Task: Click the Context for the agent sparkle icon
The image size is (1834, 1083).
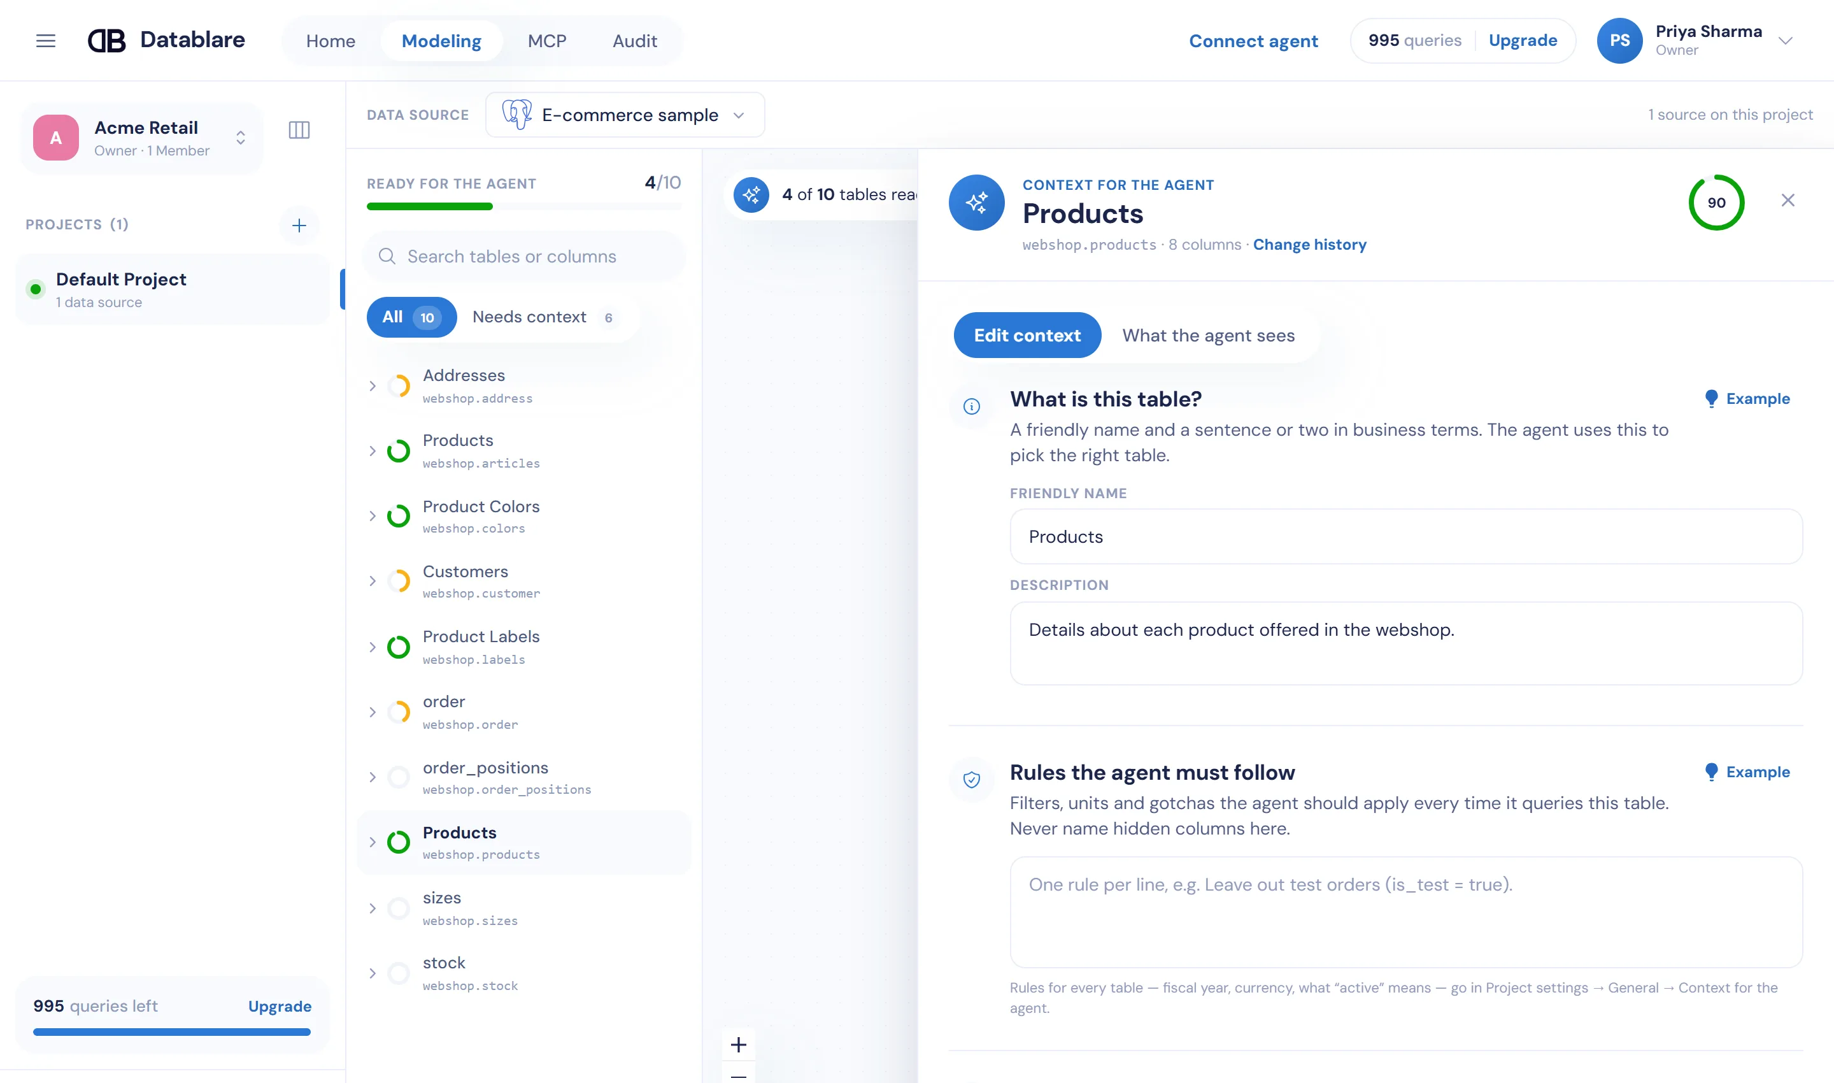Action: coord(976,202)
